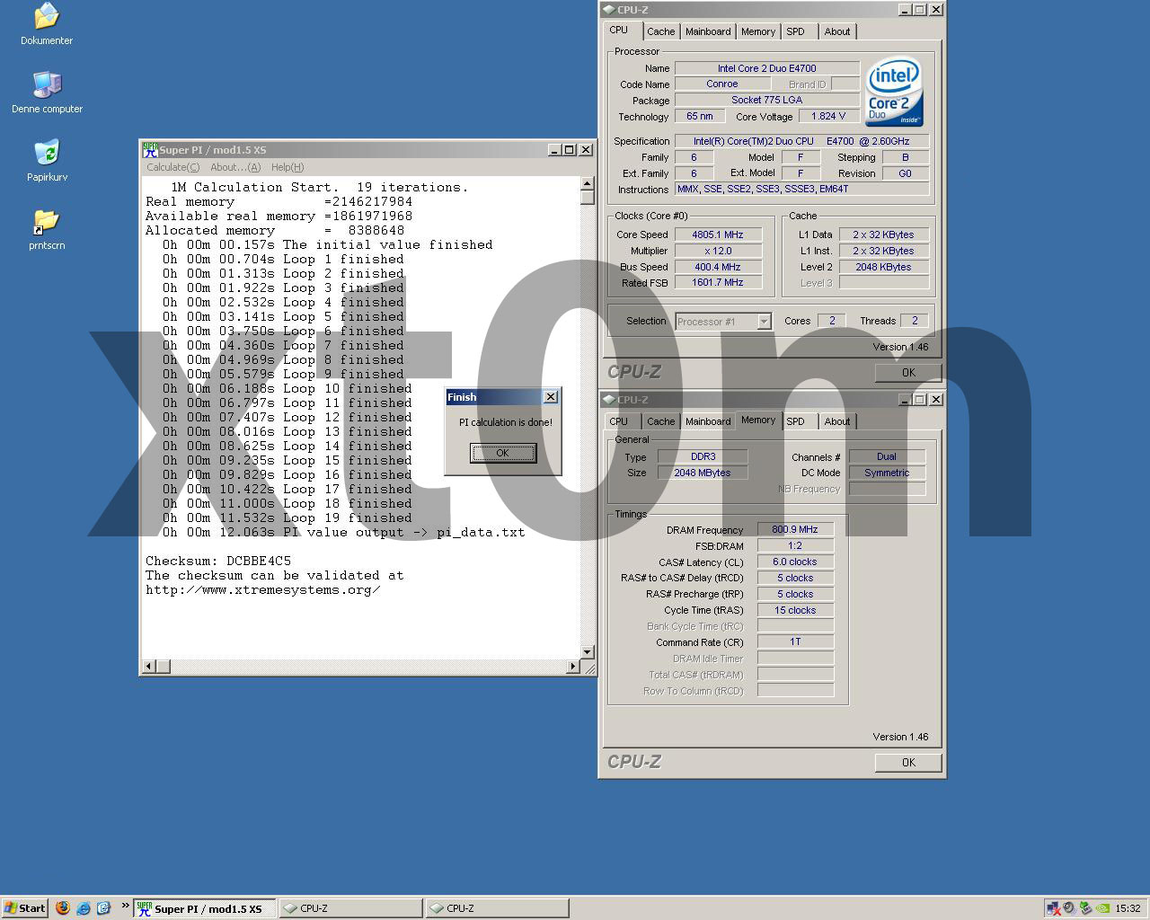
Task: Open the prntscrn shortcut folder icon
Action: (x=47, y=221)
